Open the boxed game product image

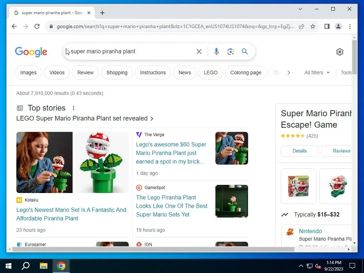pos(299,186)
